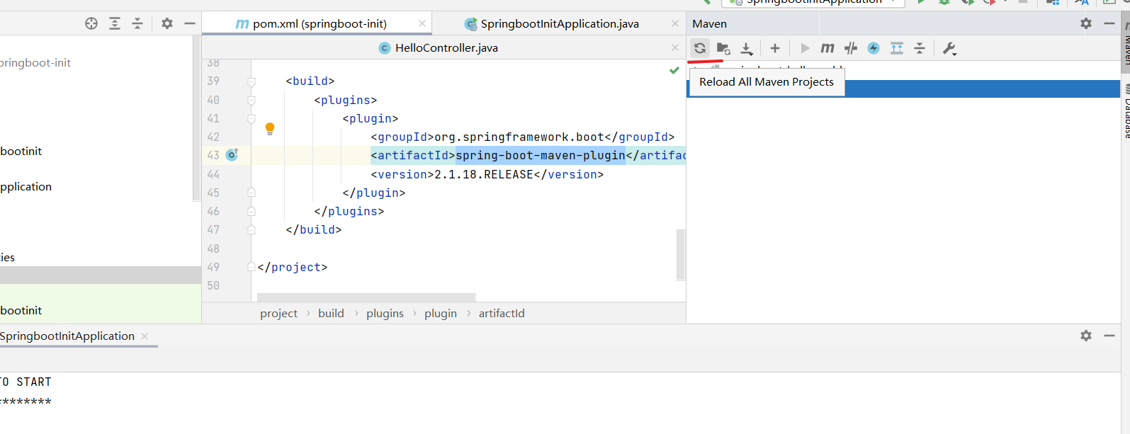Screen dimensions: 1130x434
Task: Click editor horizontal scrollbar thumb
Action: (366, 297)
